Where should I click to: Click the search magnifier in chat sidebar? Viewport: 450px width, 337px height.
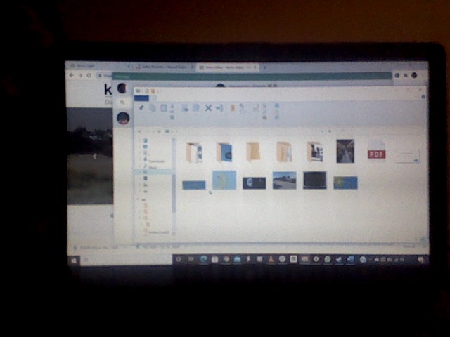[122, 103]
